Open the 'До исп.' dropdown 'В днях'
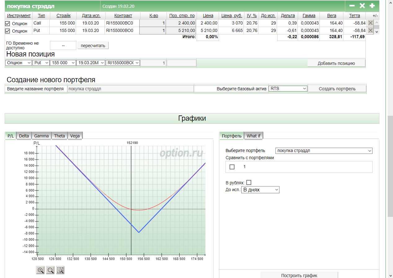 click(x=260, y=189)
